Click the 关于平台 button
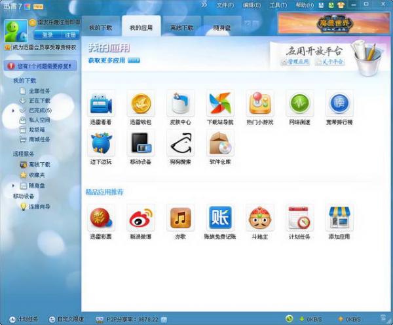Viewport: 393px width, 325px height. (330, 61)
